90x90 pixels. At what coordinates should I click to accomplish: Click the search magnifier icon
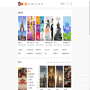69,4
